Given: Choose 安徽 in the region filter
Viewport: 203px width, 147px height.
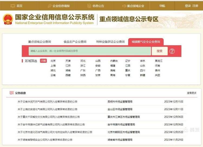Looking at the screenshot, I should tap(98, 66).
